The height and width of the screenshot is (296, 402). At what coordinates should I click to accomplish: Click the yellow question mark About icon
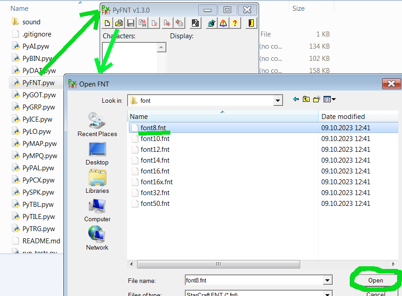(235, 23)
